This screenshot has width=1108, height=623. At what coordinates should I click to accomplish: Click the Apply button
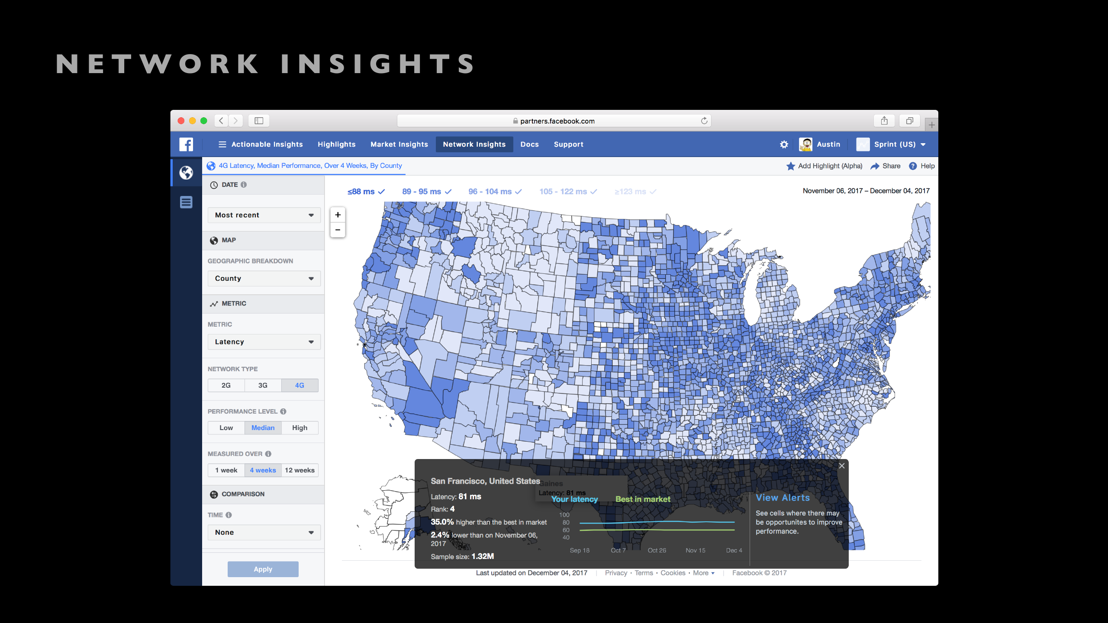[263, 569]
